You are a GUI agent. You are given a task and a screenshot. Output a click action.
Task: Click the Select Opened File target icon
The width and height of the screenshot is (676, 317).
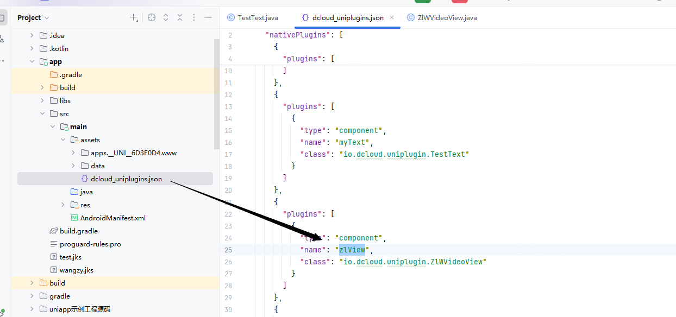click(x=152, y=18)
